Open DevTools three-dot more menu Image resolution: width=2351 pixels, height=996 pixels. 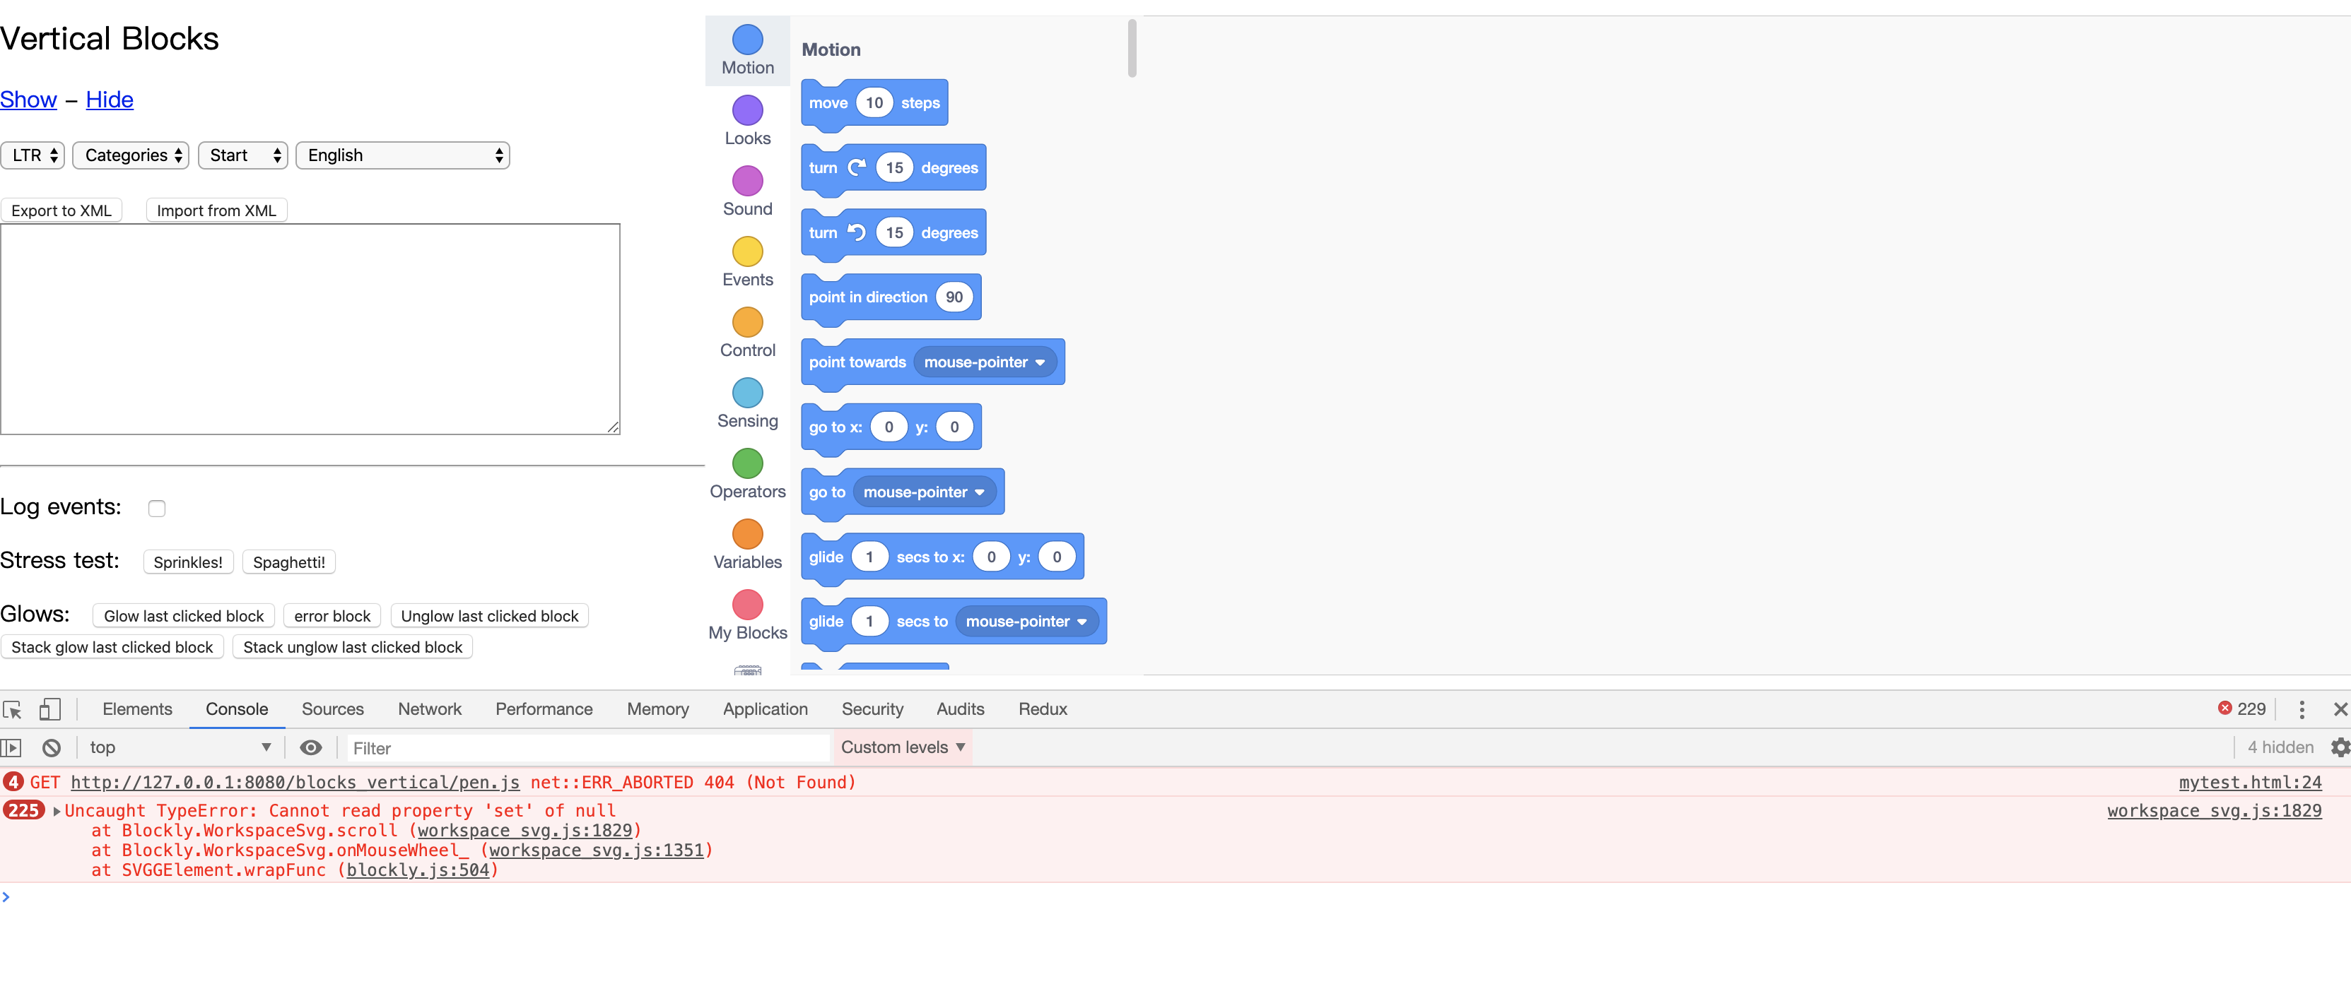point(2302,710)
